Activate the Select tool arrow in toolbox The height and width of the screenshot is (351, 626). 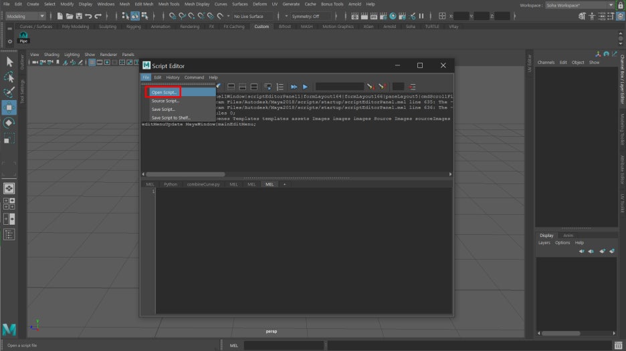coord(9,62)
